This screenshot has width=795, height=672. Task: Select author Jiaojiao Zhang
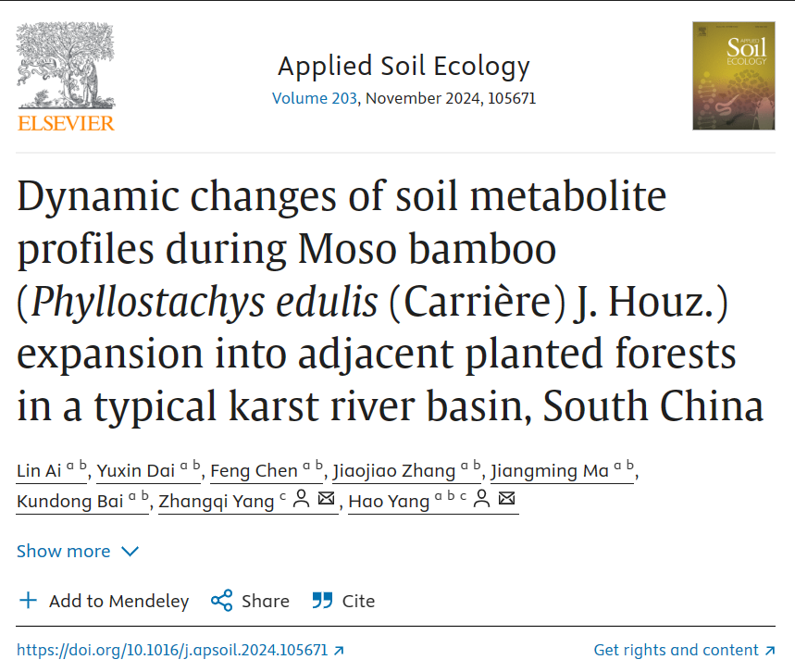click(x=393, y=471)
